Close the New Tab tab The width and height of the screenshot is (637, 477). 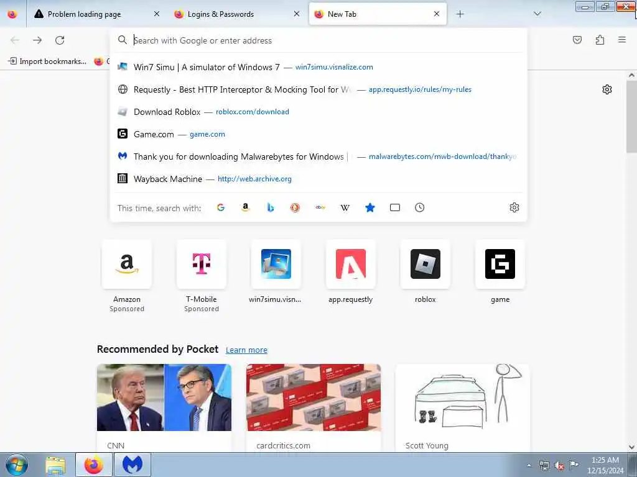[437, 14]
